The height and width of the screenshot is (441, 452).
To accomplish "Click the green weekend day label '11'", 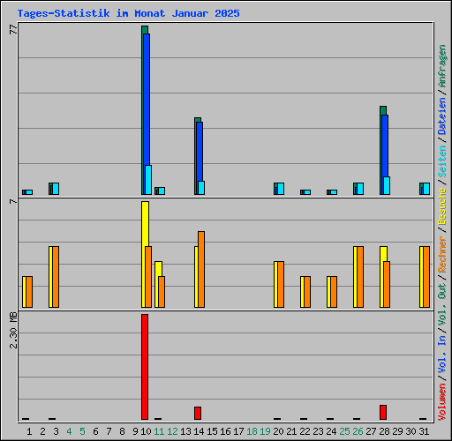I will [x=159, y=431].
